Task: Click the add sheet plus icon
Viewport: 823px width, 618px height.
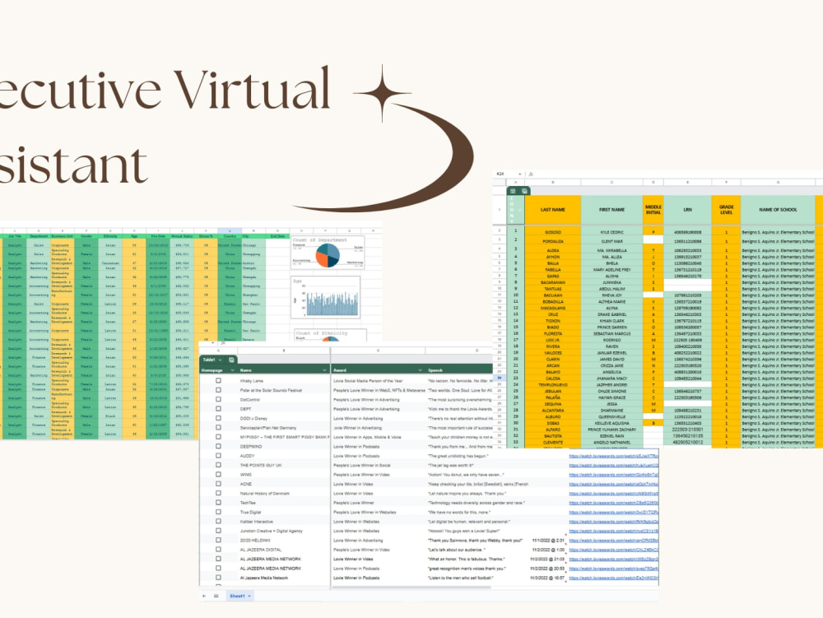Action: pos(204,596)
